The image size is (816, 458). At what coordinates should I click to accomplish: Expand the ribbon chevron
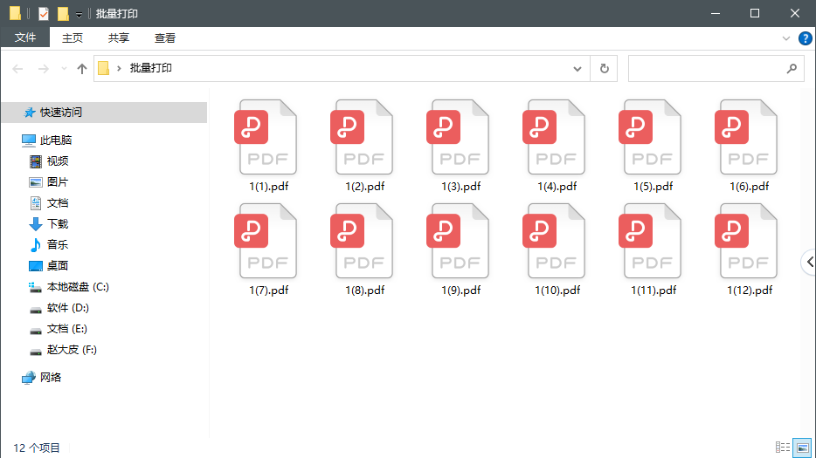[x=785, y=38]
